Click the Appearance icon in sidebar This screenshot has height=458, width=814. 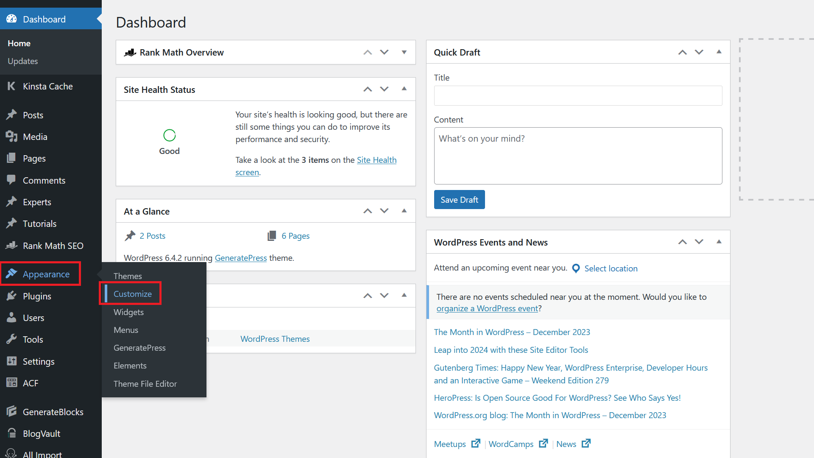(x=10, y=274)
